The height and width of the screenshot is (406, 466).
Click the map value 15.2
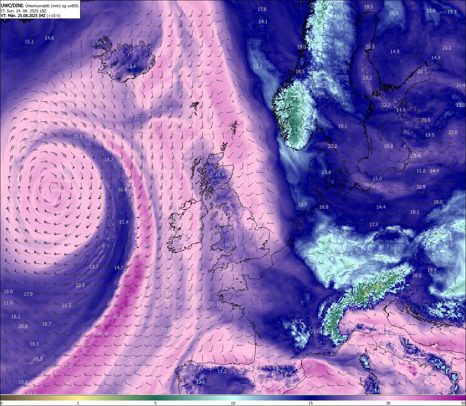click(29, 42)
